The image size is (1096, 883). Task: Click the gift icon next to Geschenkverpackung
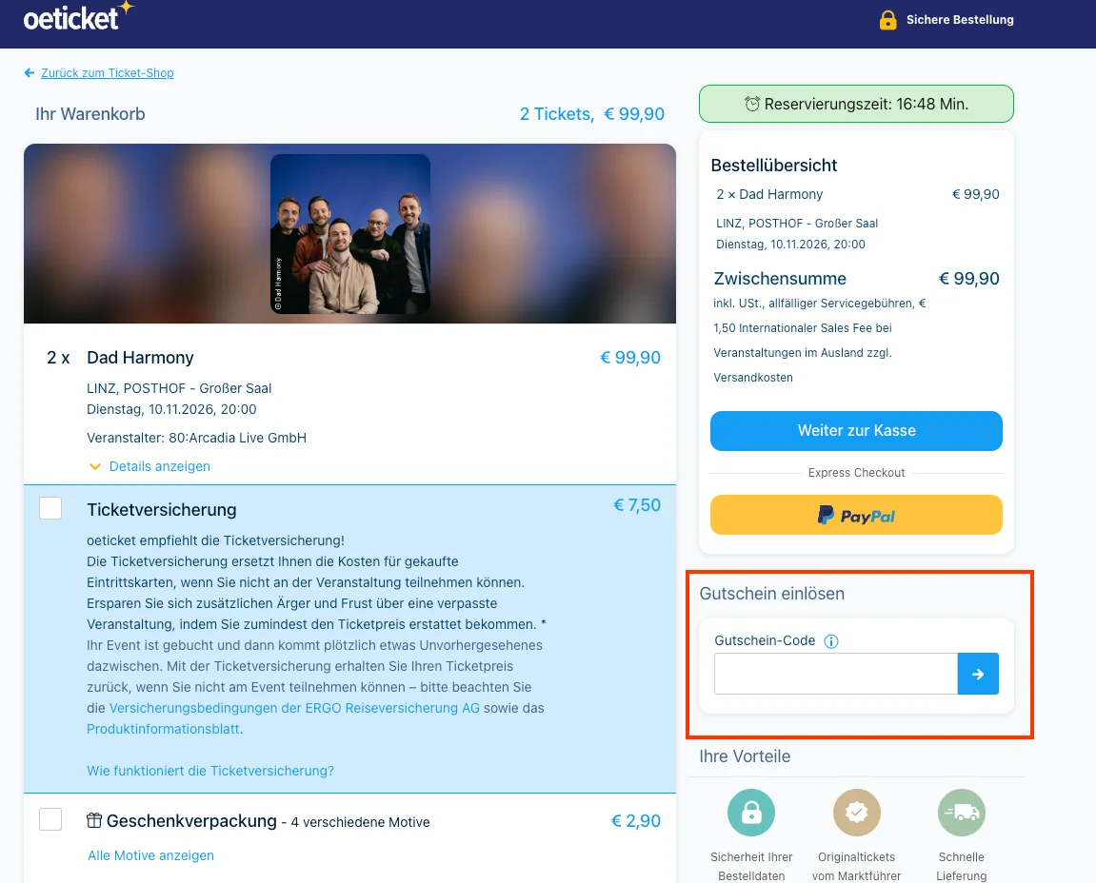[x=94, y=820]
